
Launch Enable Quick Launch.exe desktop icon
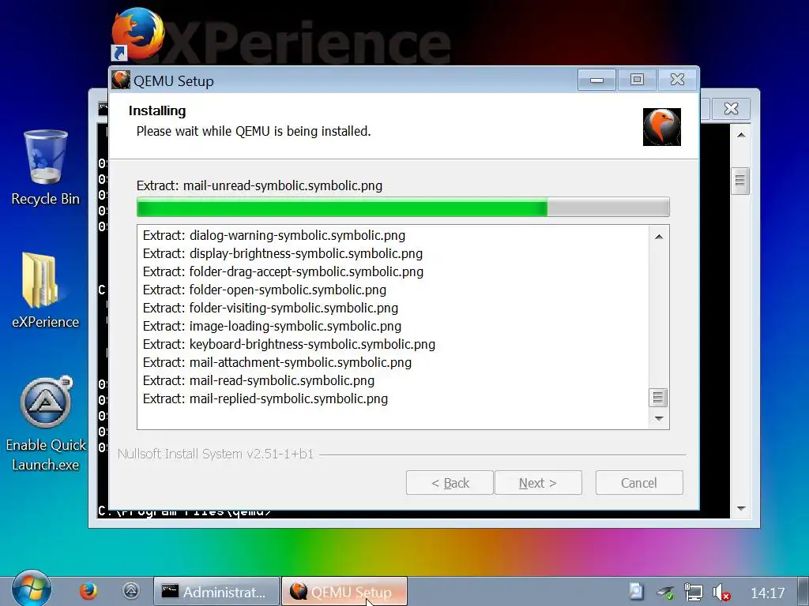[x=45, y=424]
